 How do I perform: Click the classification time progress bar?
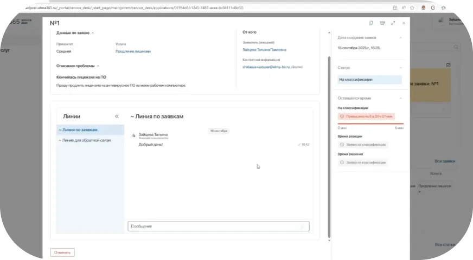[x=370, y=123]
